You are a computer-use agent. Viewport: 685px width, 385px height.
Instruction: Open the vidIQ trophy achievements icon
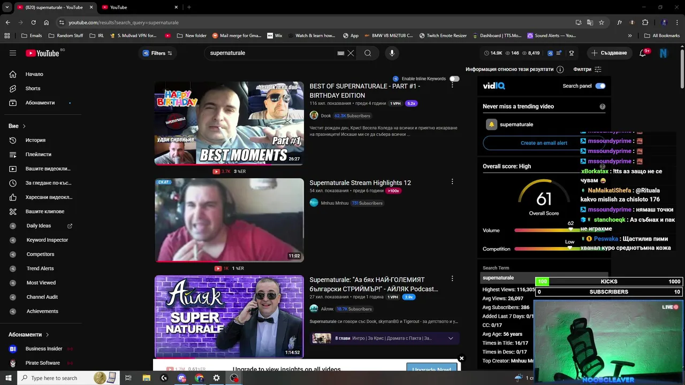(x=571, y=53)
